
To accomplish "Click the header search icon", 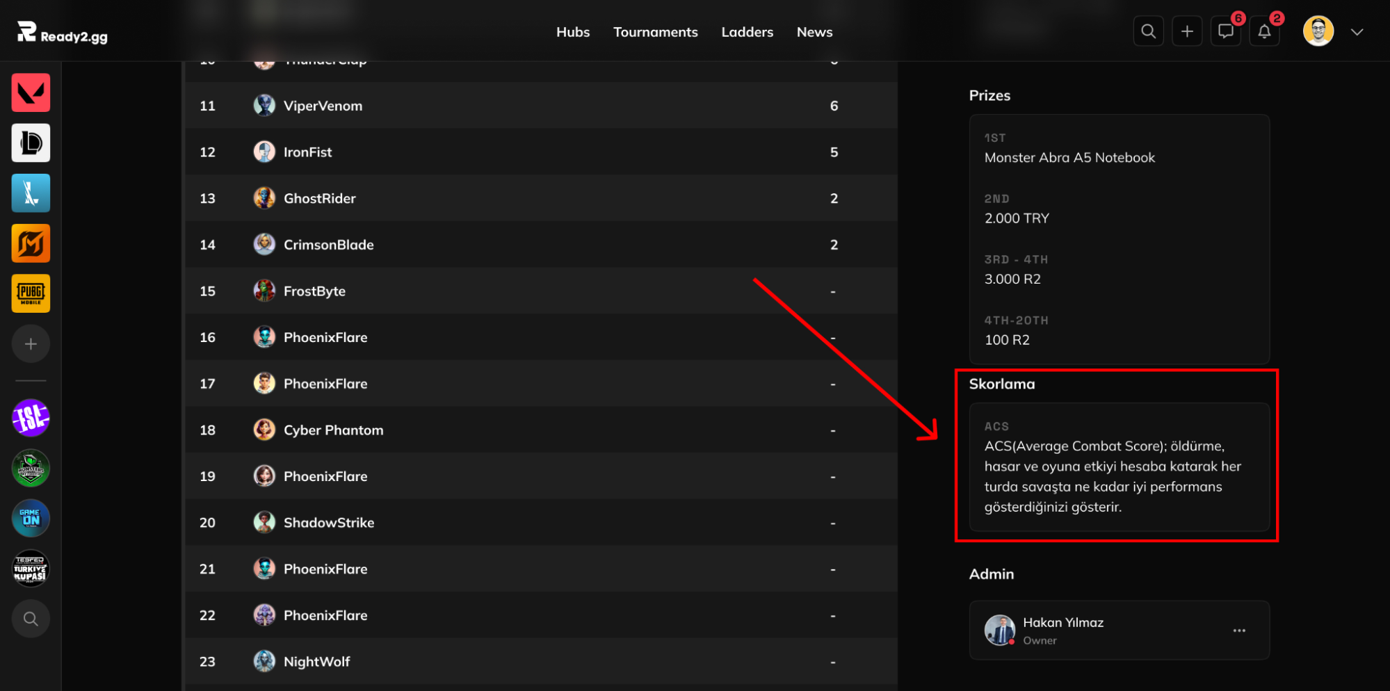I will (1148, 31).
